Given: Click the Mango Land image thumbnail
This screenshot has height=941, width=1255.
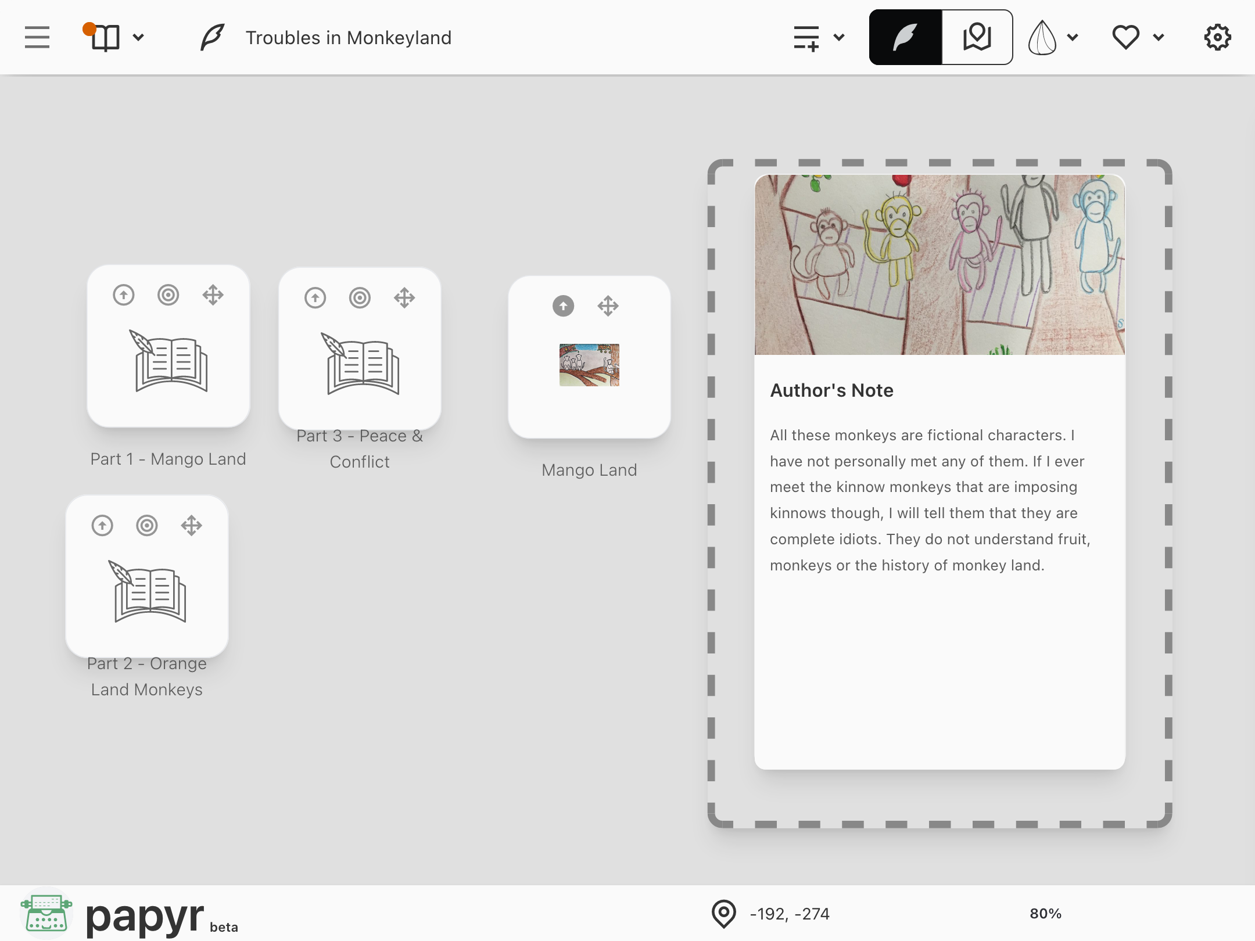Looking at the screenshot, I should 589,365.
